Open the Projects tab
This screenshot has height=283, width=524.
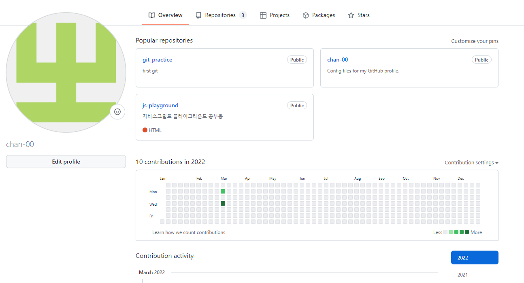(275, 15)
